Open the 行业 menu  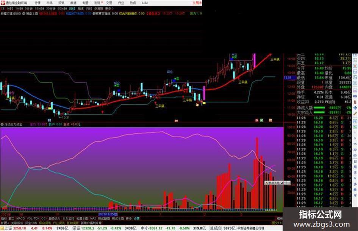121,3
